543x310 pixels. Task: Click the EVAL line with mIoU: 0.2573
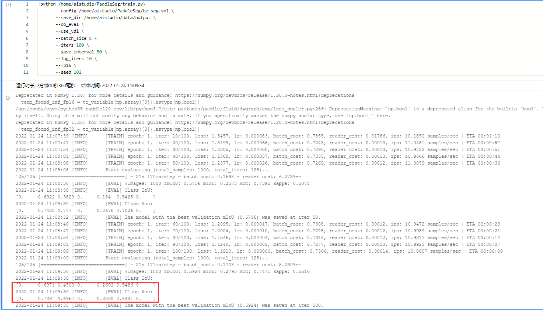pos(162,183)
